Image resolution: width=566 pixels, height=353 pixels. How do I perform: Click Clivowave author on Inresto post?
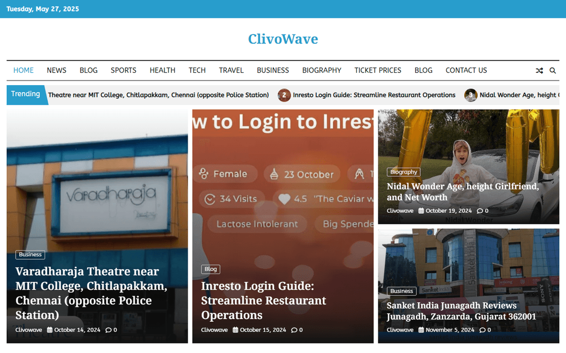point(214,330)
